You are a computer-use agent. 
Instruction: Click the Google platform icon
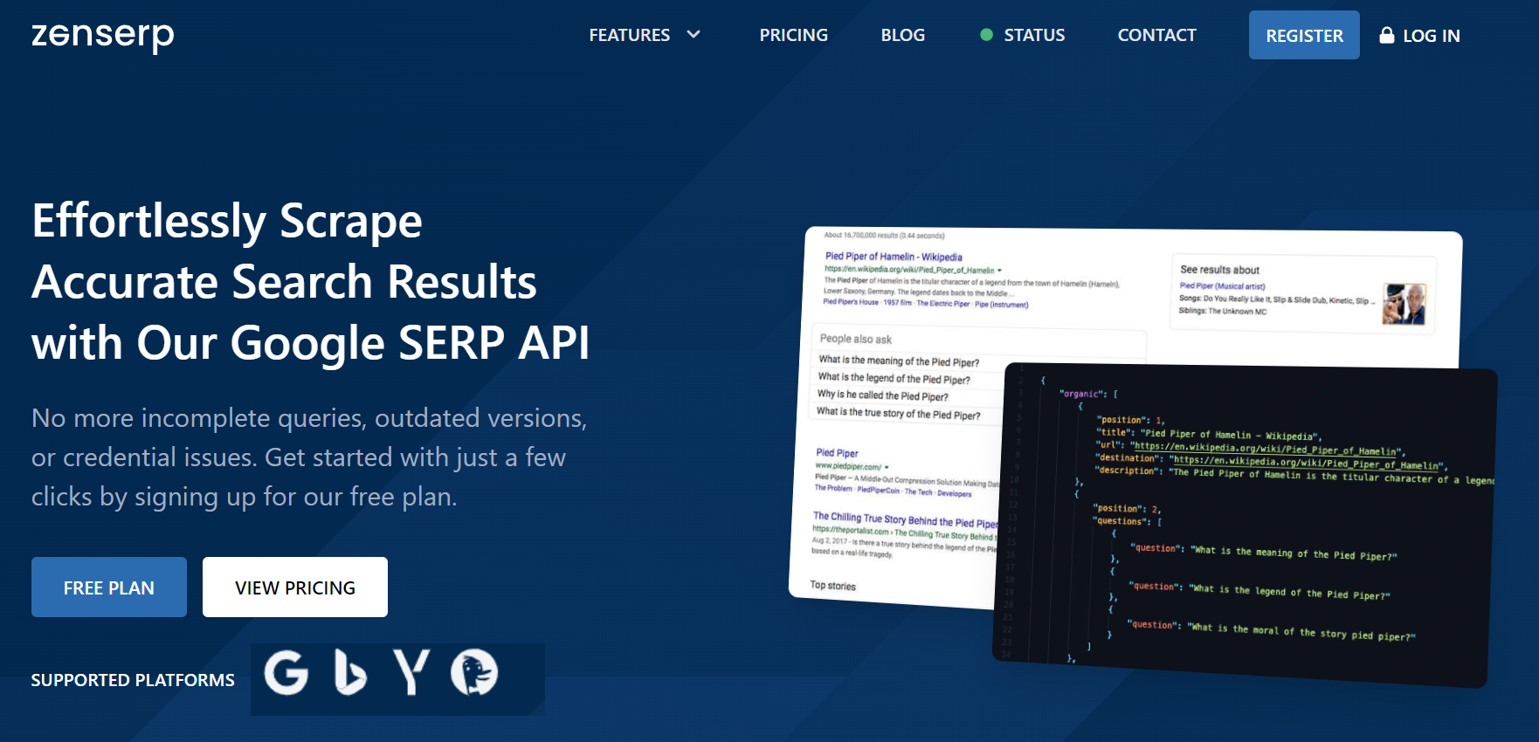click(286, 673)
